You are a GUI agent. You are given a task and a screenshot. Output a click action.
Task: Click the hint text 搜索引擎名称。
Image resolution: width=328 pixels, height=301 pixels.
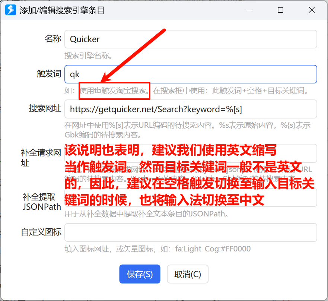click(x=89, y=56)
